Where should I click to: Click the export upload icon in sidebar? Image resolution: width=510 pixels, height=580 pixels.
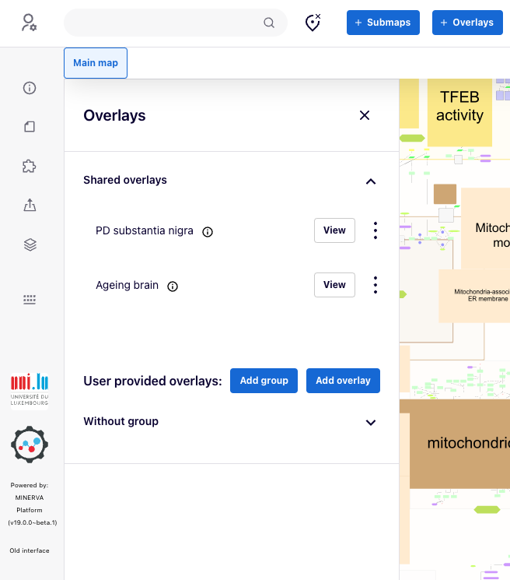(x=30, y=206)
